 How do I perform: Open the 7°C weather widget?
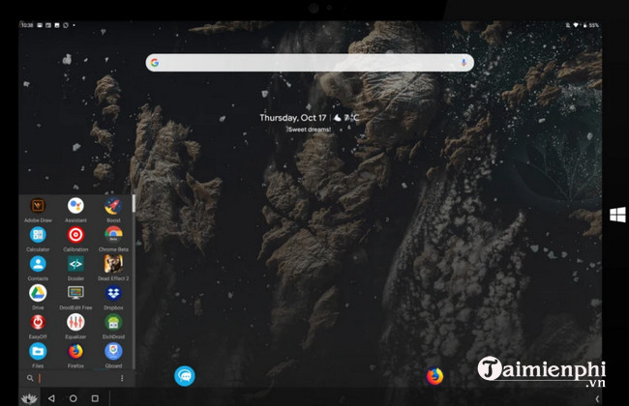coord(346,117)
